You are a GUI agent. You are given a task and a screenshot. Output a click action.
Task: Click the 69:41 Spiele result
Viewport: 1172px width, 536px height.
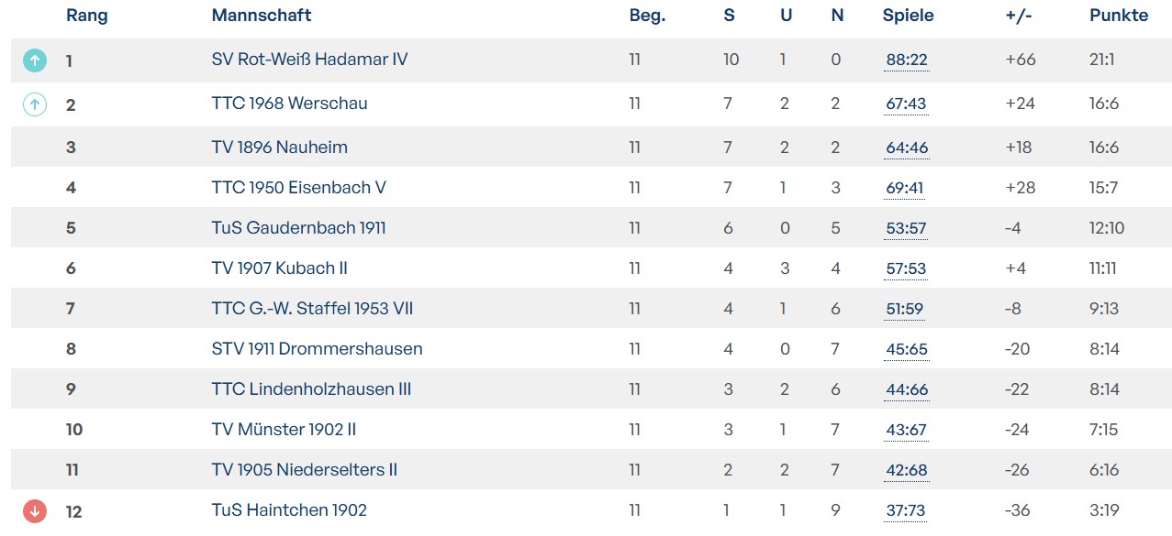pos(904,189)
